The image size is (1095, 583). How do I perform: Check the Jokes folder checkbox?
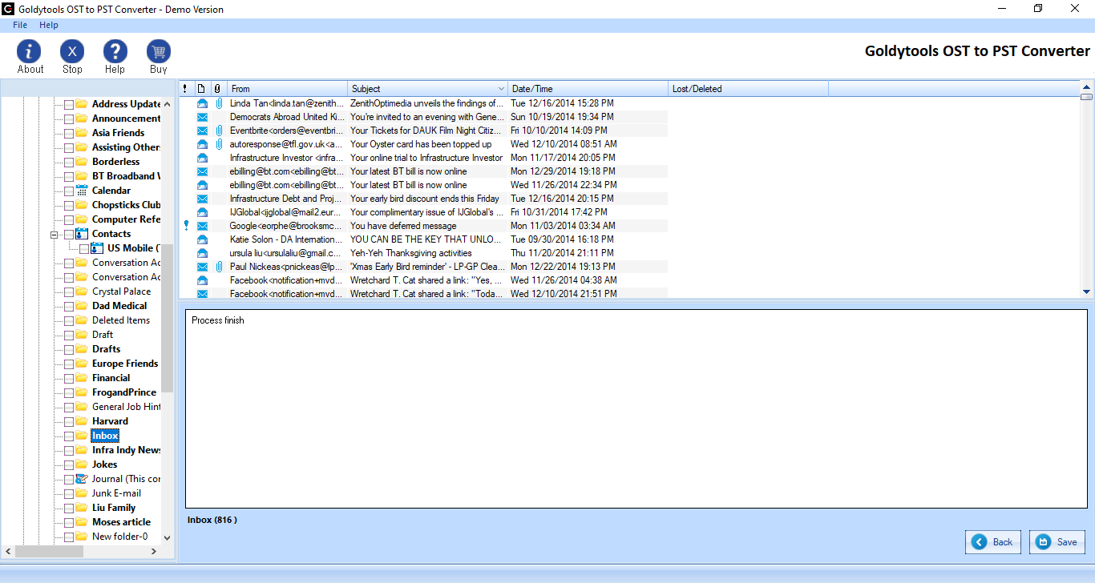(x=69, y=465)
